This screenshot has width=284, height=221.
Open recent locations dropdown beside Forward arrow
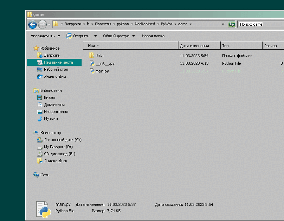pyautogui.click(x=49, y=25)
